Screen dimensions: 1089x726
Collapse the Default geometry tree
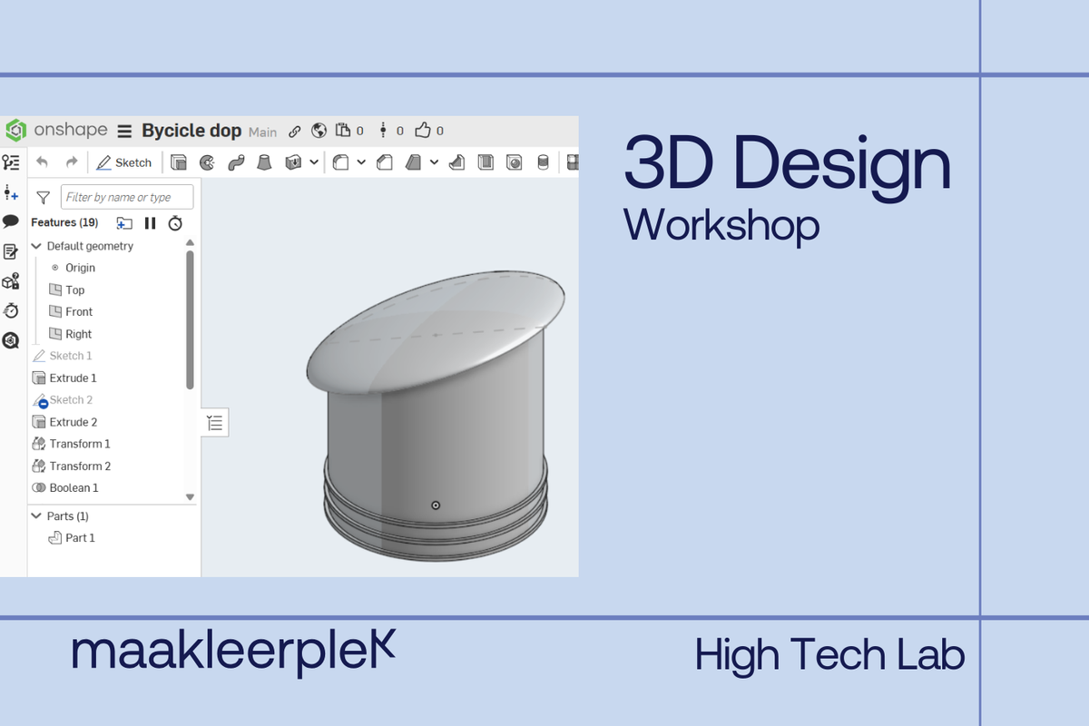click(37, 246)
